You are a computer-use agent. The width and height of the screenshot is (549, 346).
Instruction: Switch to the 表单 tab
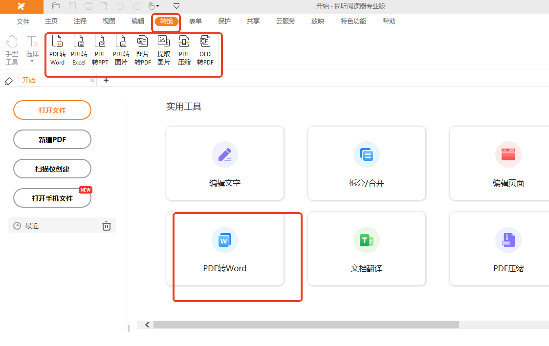tap(196, 22)
